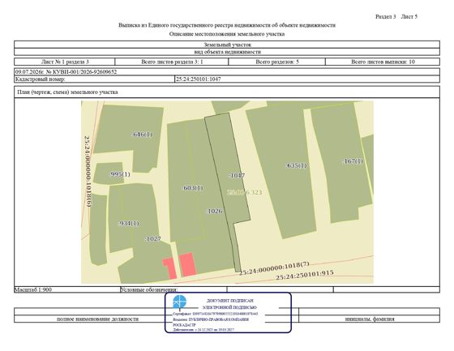Click the 'Действителен' validity line in the stamp
This screenshot has width=454, height=351.
(x=203, y=330)
